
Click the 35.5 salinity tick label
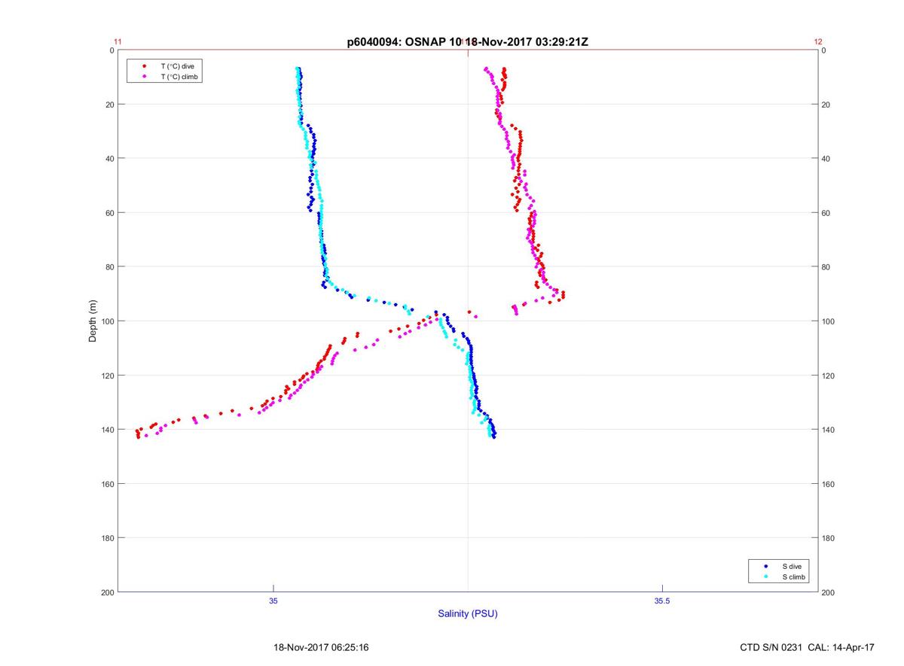[x=661, y=601]
